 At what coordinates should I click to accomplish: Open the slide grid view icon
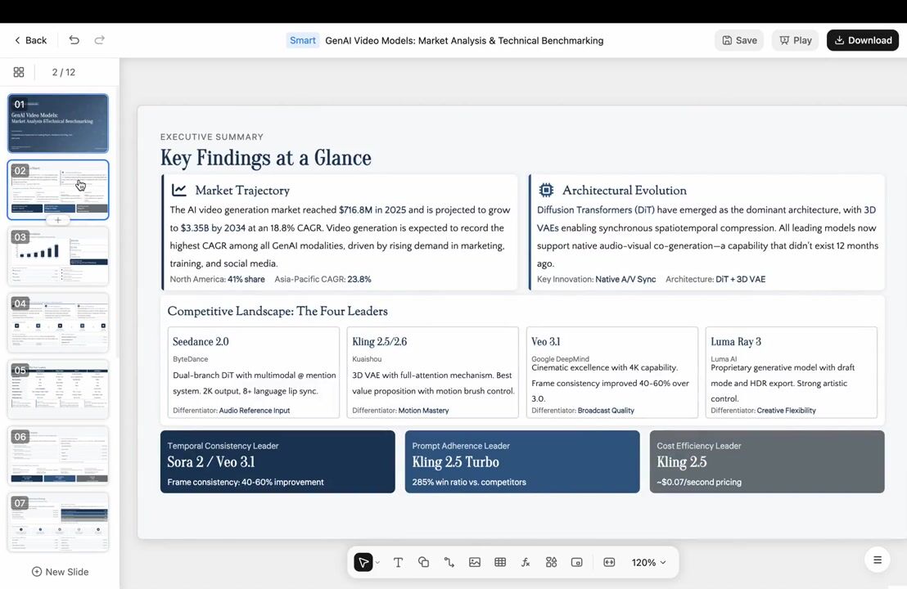click(19, 72)
